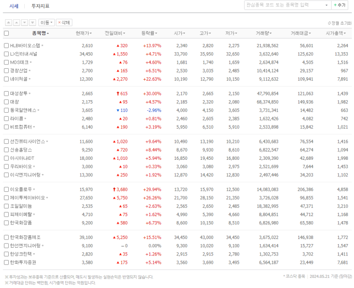This screenshot has width=354, height=288.
Task: Check the 대성창투 row checkbox
Action: [x=6, y=93]
